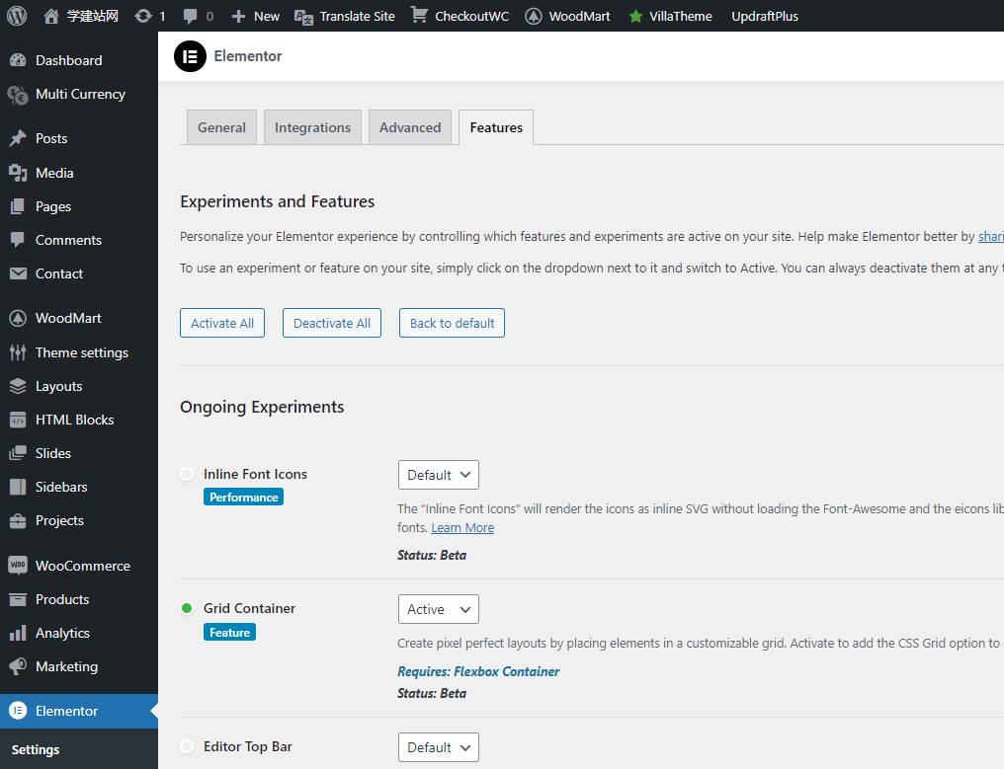Viewport: 1004px width, 769px height.
Task: Expand the Editor Top Bar dropdown
Action: tap(438, 747)
